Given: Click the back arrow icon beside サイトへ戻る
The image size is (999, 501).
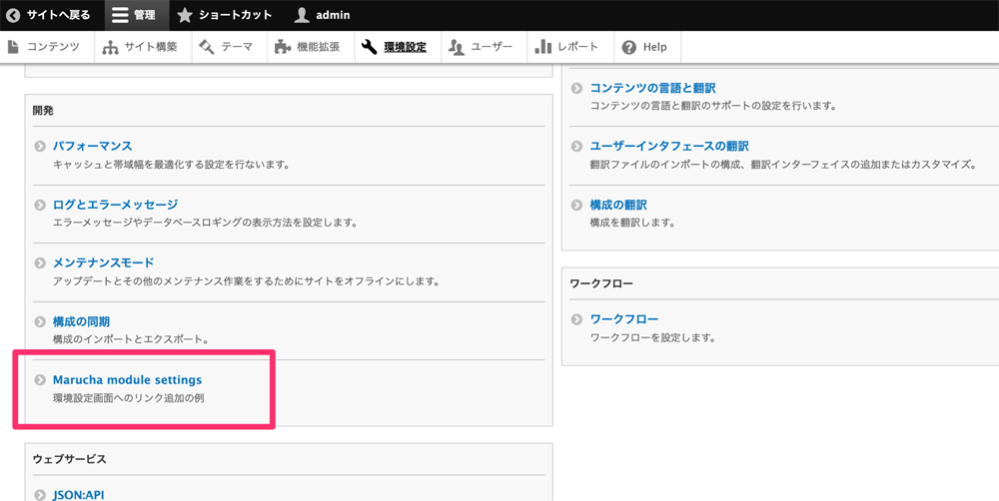Looking at the screenshot, I should coord(13,15).
